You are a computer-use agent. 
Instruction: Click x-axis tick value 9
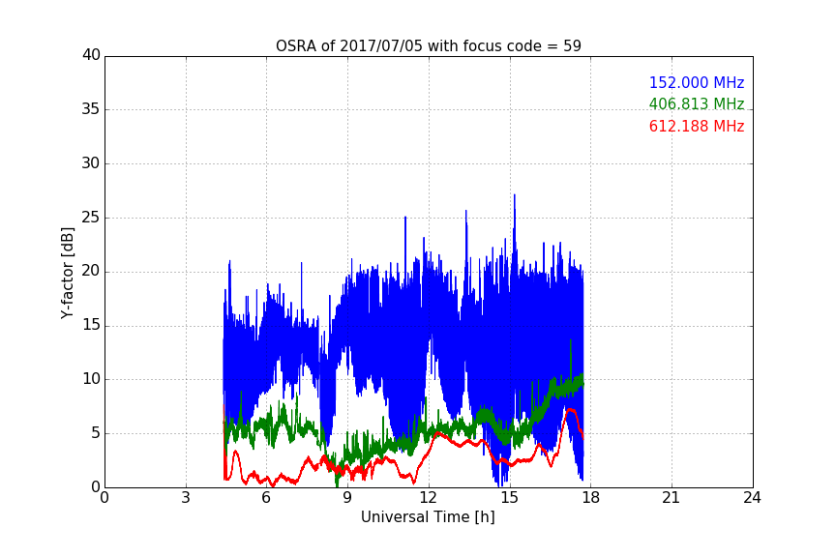pos(347,498)
